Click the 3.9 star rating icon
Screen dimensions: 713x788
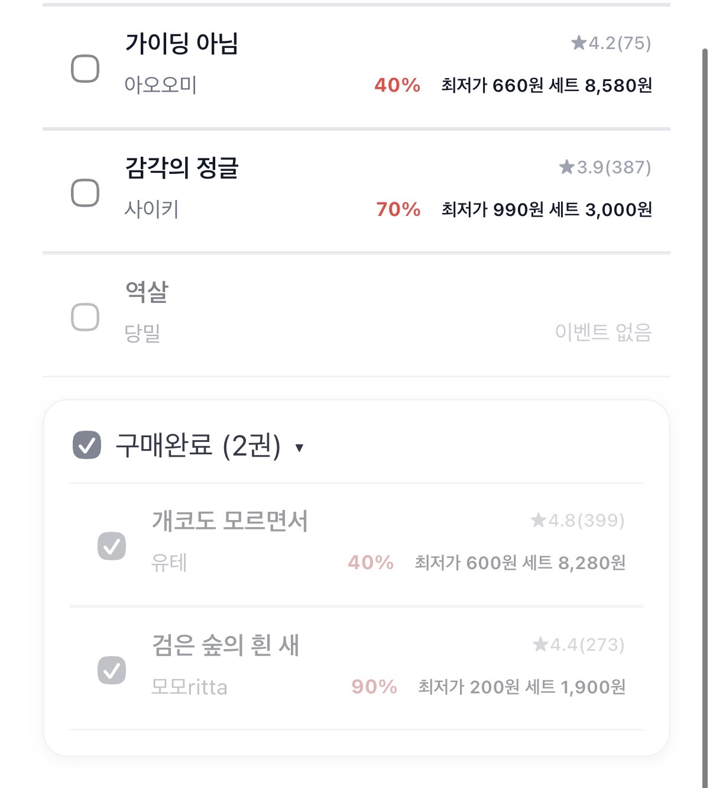click(567, 167)
